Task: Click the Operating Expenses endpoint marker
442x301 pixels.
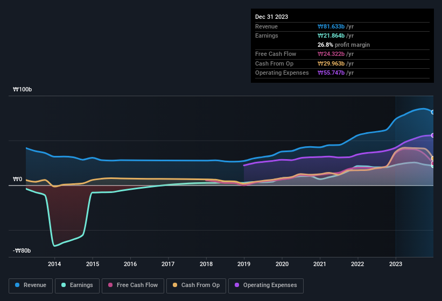Action: (433, 135)
